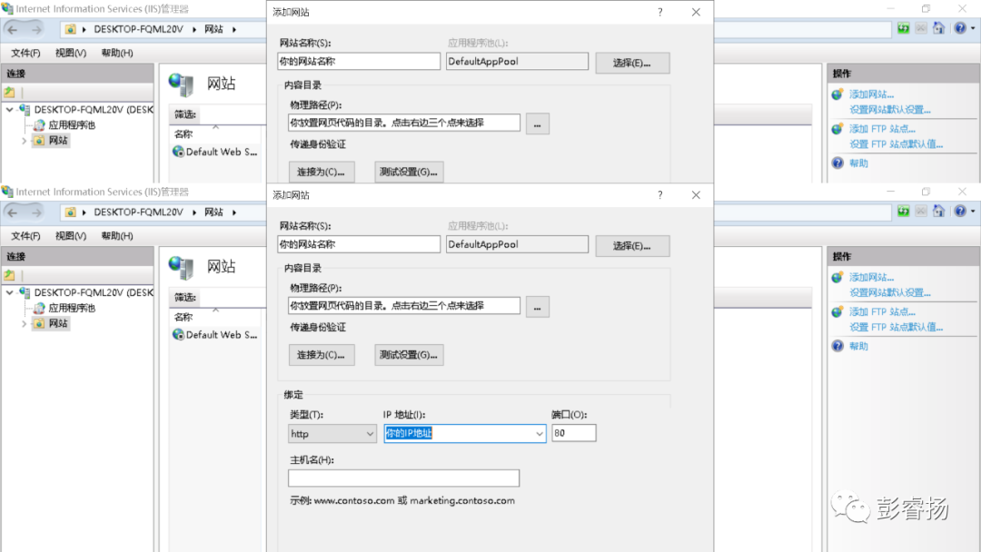981x552 pixels.
Task: Click the empty 主机名(H) field
Action: (x=403, y=478)
